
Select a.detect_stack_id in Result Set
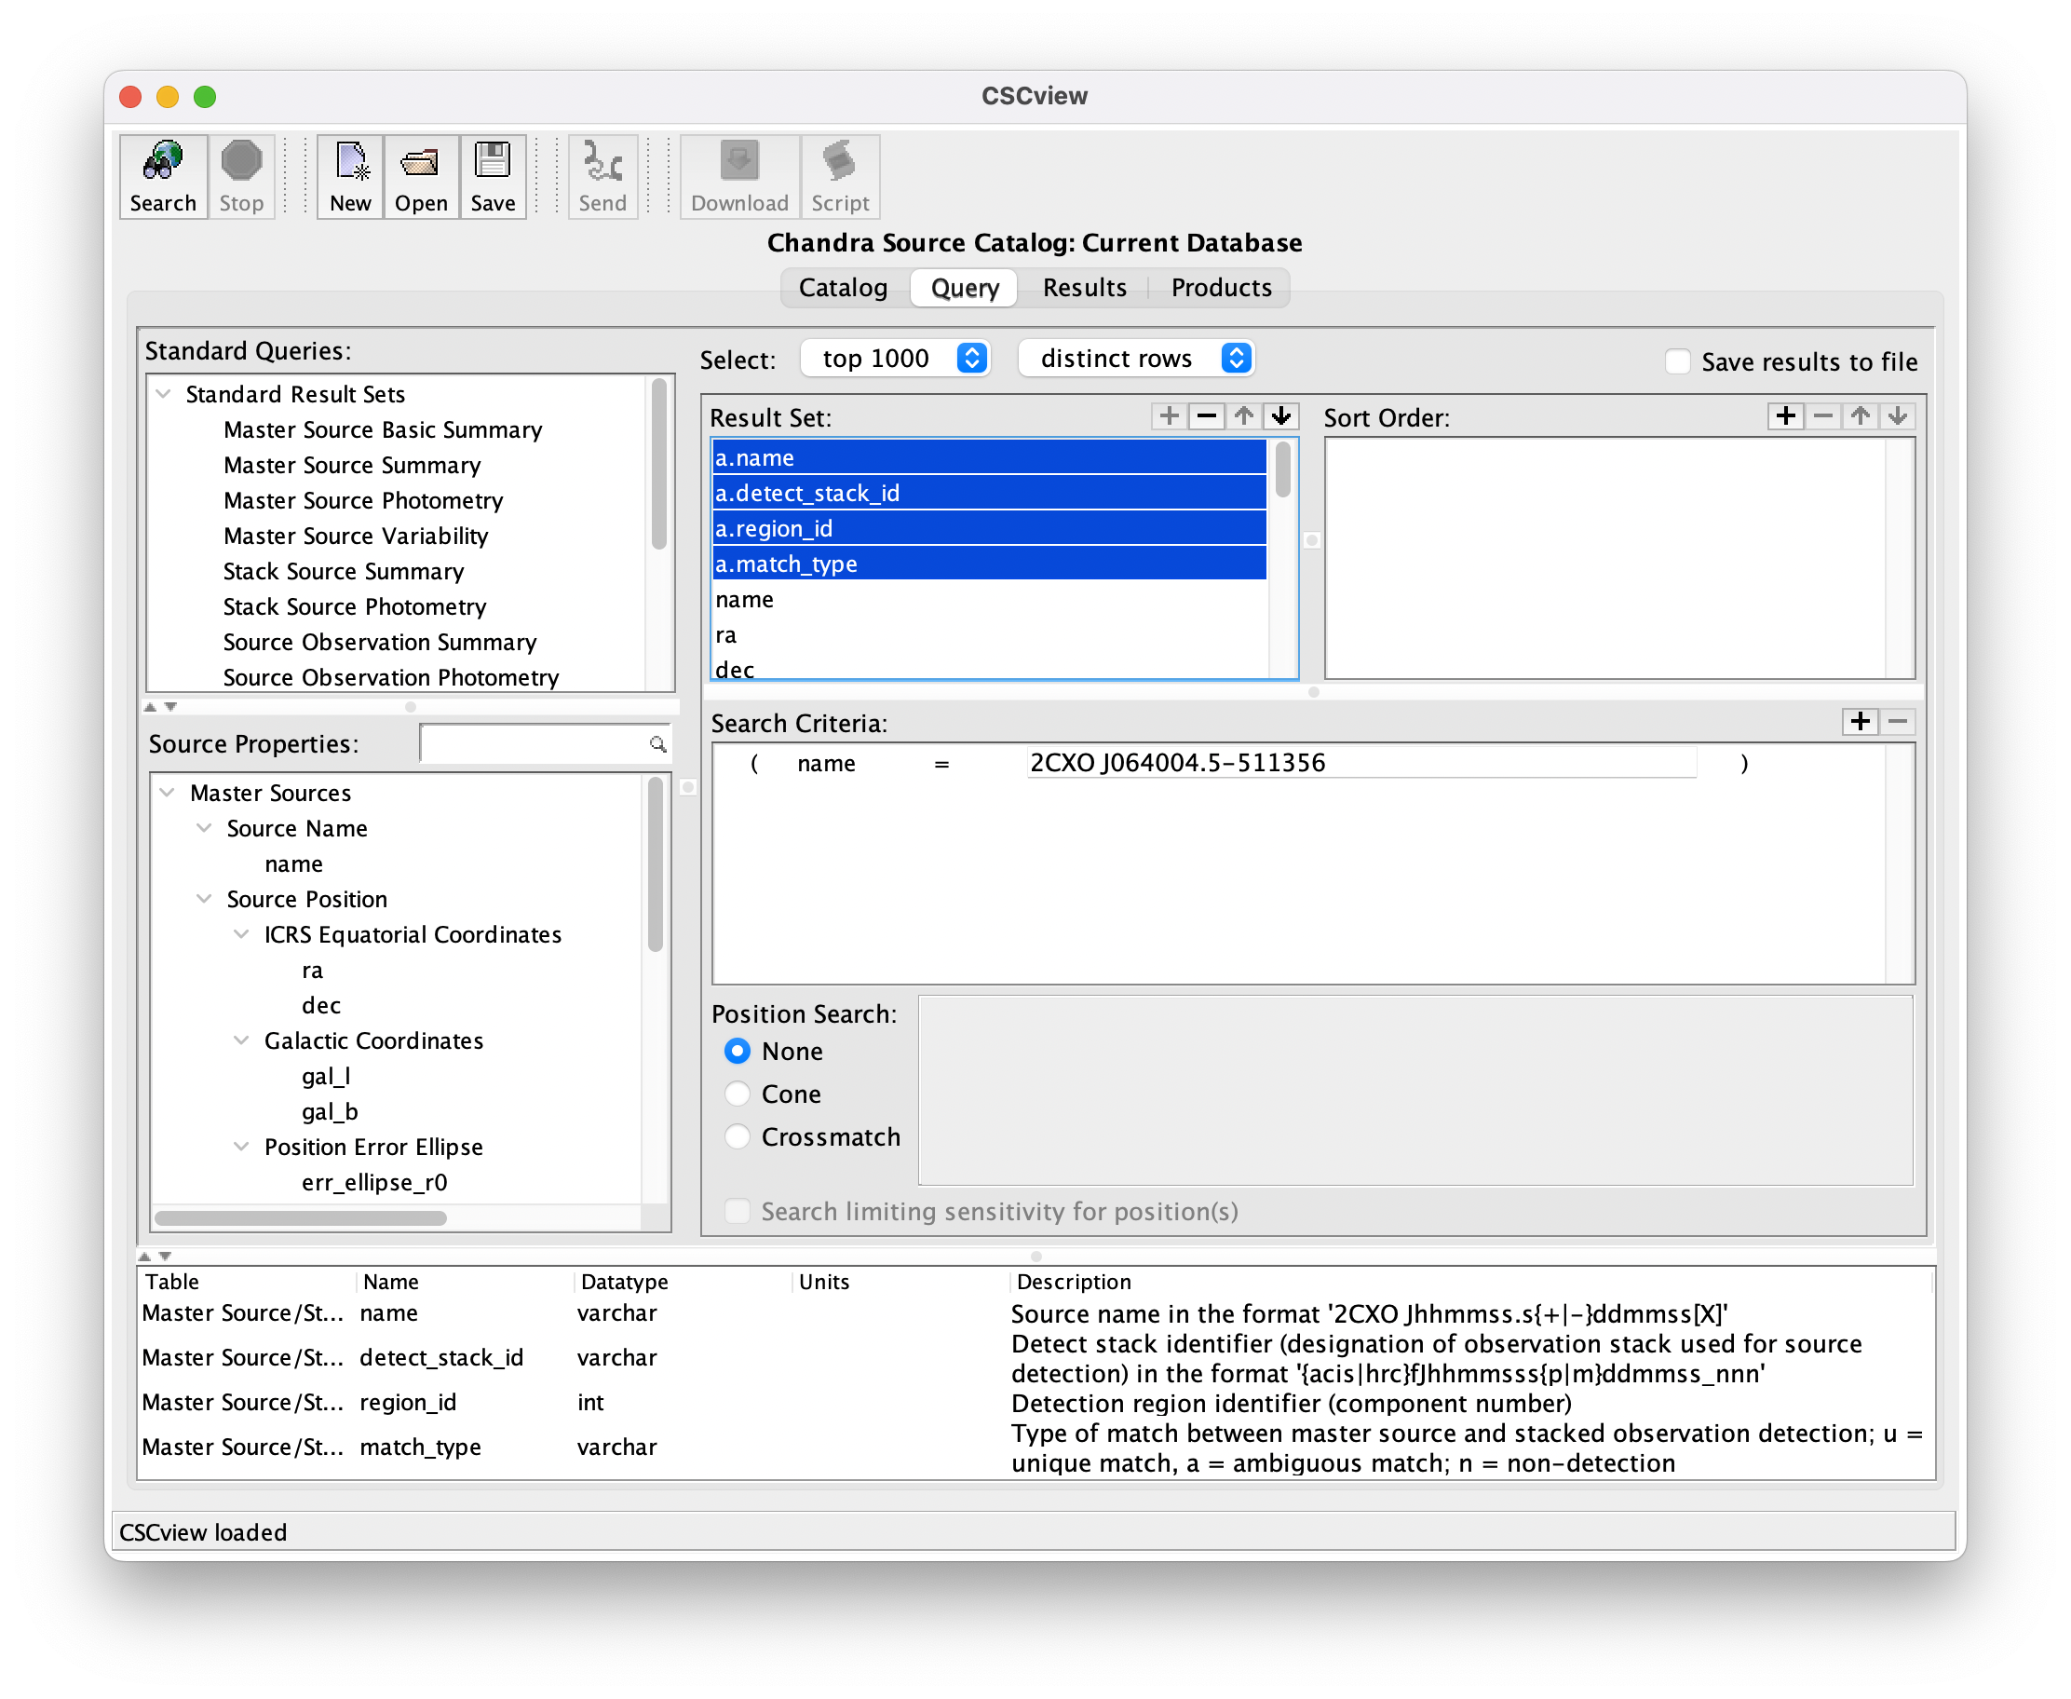(x=988, y=492)
